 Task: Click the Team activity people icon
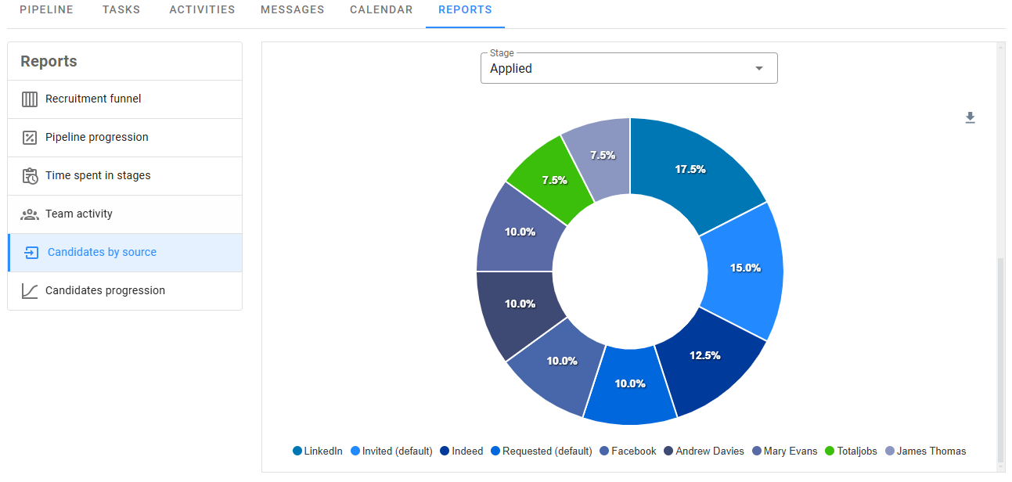pyautogui.click(x=30, y=214)
